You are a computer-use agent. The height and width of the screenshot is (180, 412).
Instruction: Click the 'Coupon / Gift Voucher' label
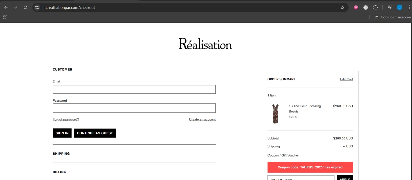tap(283, 155)
